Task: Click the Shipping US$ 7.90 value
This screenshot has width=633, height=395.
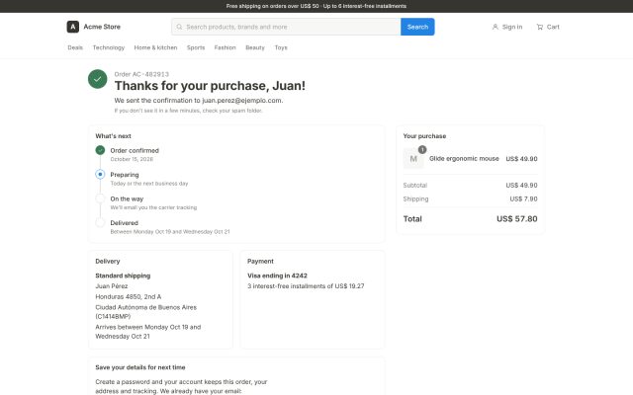Action: point(523,198)
